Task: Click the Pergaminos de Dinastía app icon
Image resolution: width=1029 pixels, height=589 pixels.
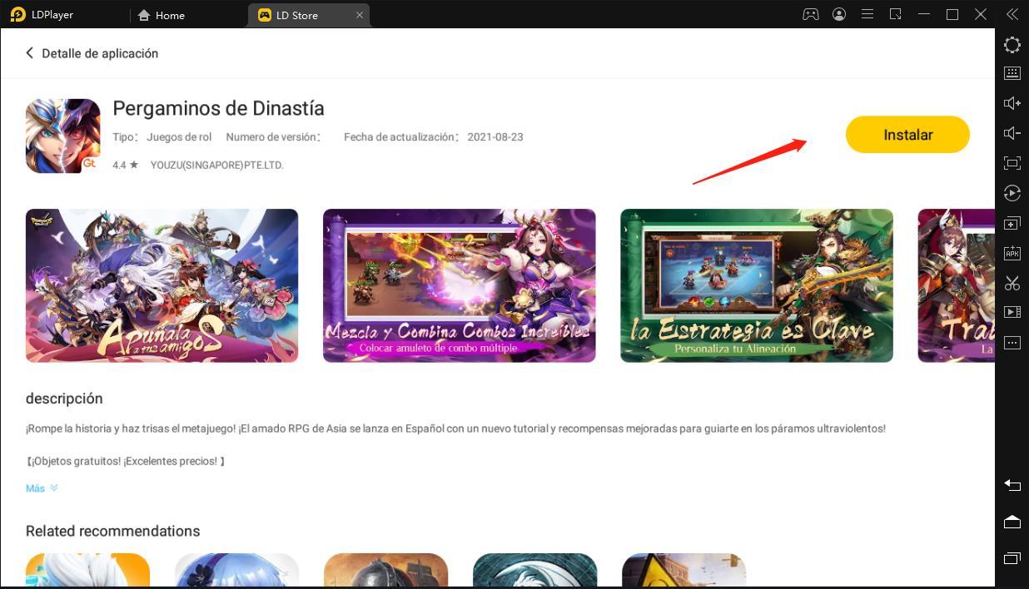Action: tap(63, 136)
